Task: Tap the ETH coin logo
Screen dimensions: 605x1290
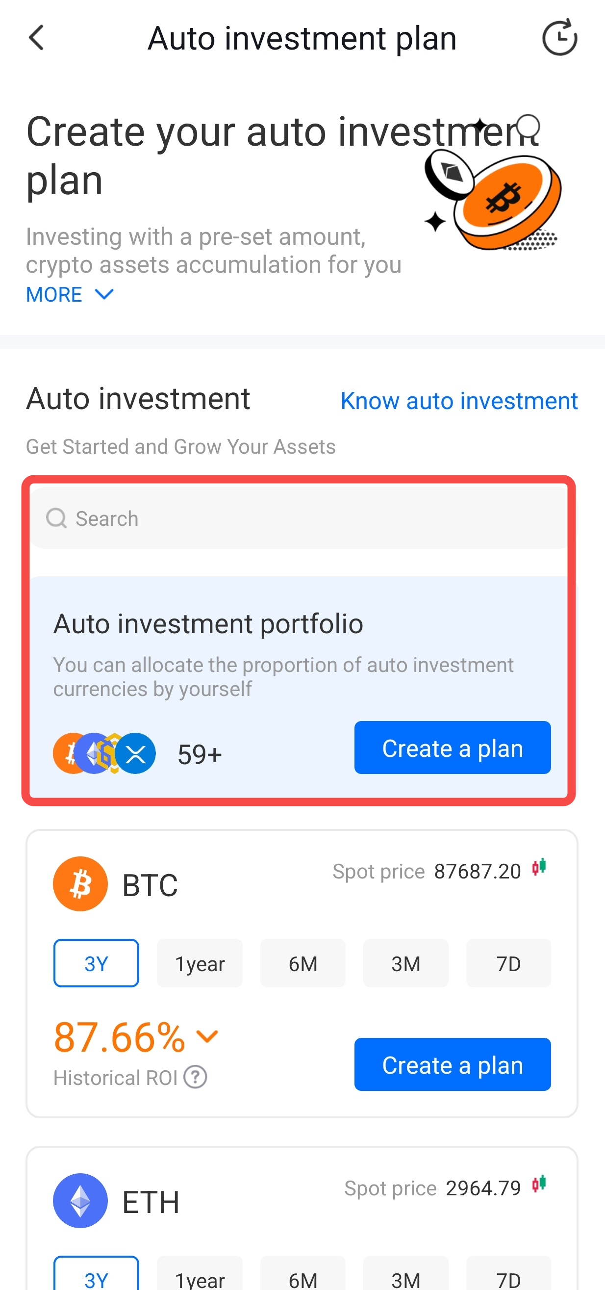Action: click(x=80, y=1201)
